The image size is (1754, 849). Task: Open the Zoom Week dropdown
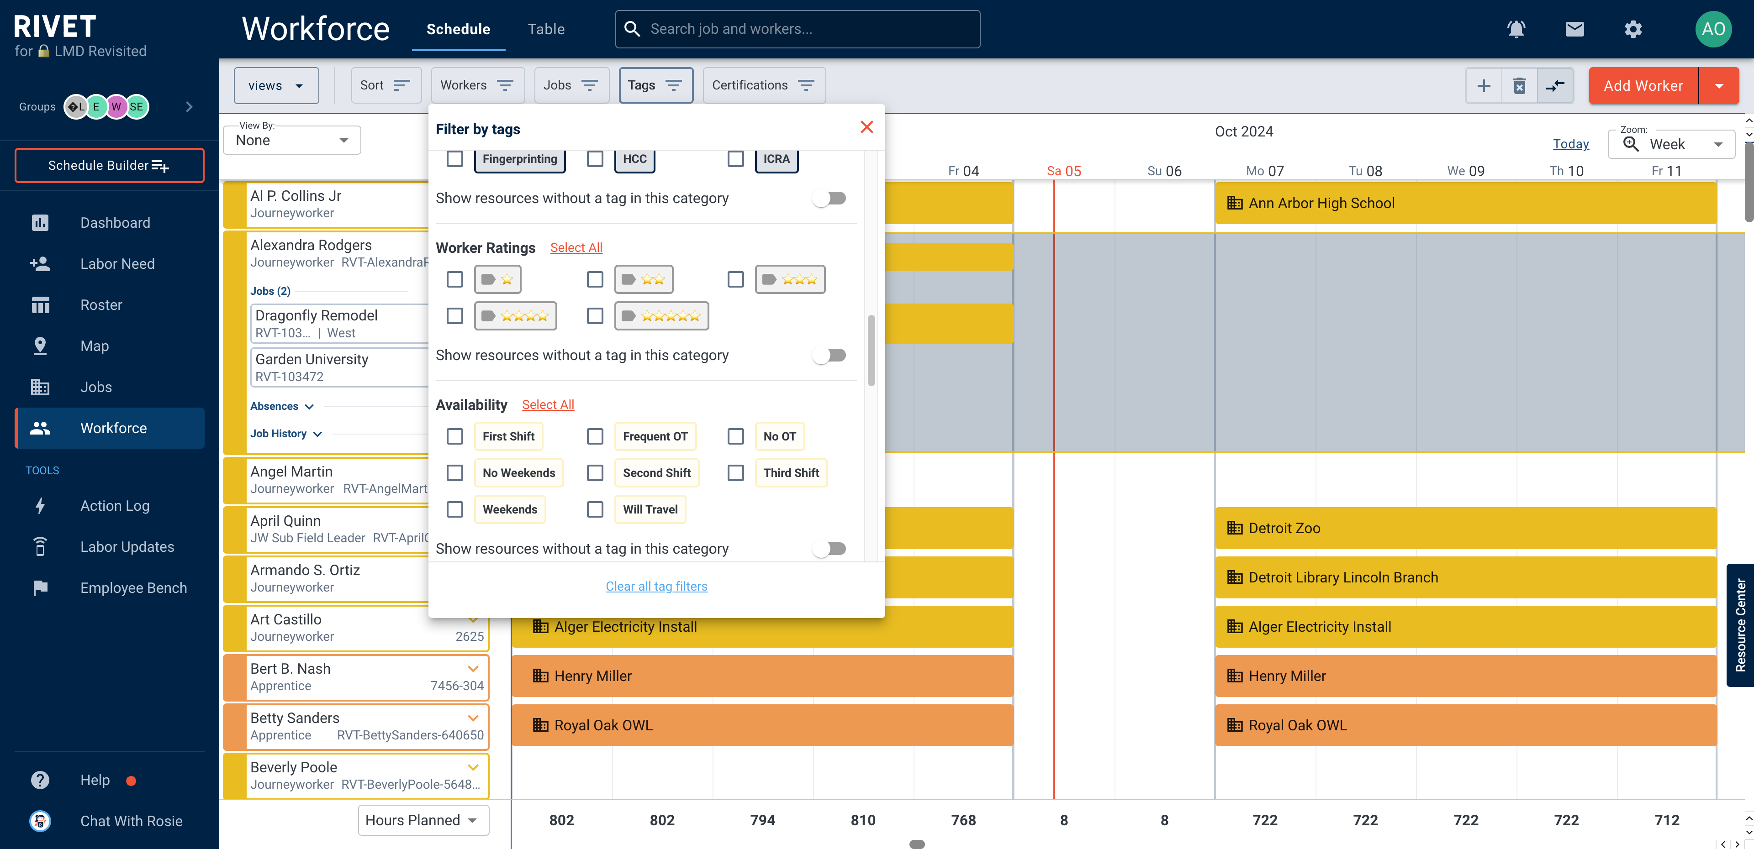pyautogui.click(x=1671, y=144)
